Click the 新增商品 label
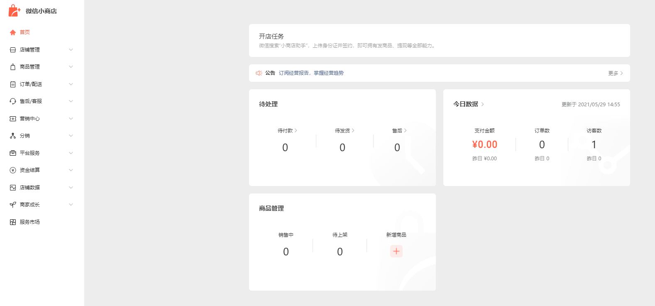 click(x=396, y=235)
